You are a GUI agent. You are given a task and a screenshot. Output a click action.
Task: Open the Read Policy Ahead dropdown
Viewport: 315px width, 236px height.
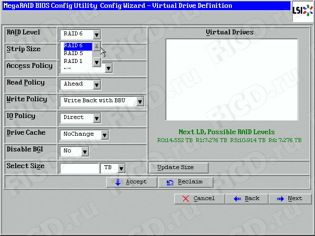coord(80,85)
